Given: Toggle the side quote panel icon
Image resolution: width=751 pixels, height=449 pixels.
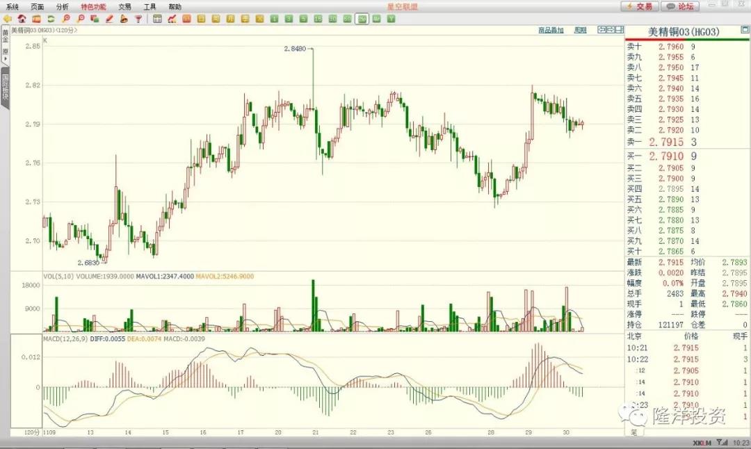Looking at the screenshot, I should (620, 30).
